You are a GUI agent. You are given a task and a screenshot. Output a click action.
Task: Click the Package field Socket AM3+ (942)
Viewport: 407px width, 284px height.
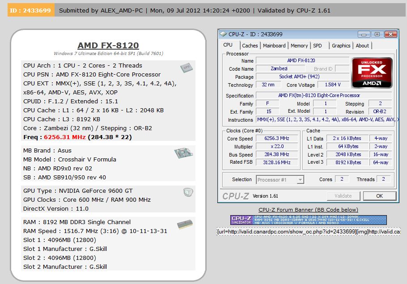click(302, 76)
